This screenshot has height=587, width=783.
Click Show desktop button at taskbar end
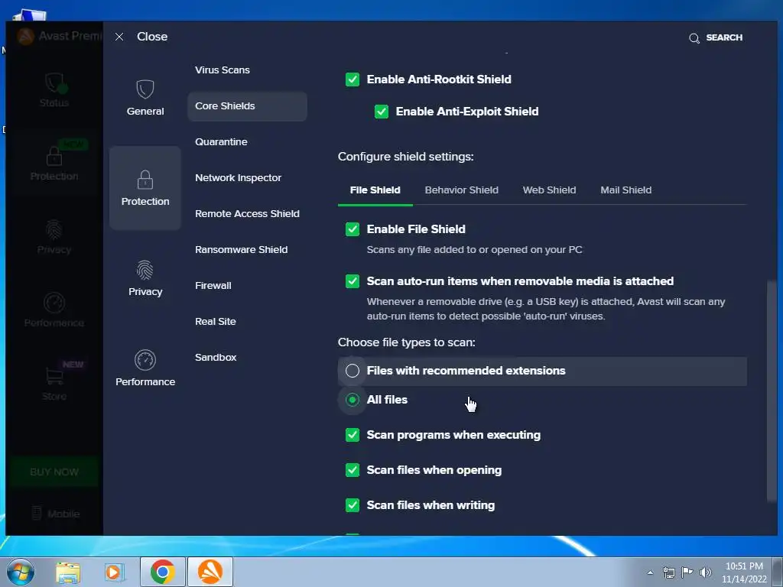[x=778, y=572]
